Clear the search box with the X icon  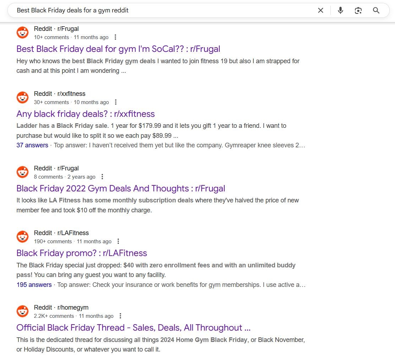click(x=320, y=10)
